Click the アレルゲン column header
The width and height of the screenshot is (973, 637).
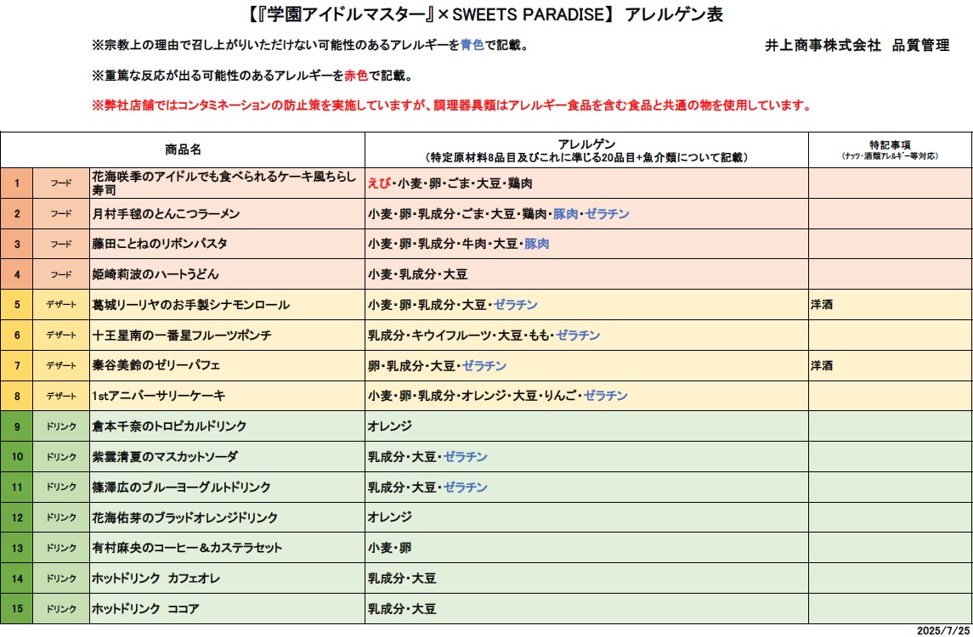click(x=586, y=150)
